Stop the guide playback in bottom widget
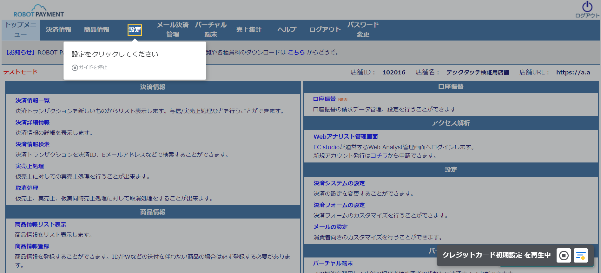The width and height of the screenshot is (601, 273). (564, 255)
